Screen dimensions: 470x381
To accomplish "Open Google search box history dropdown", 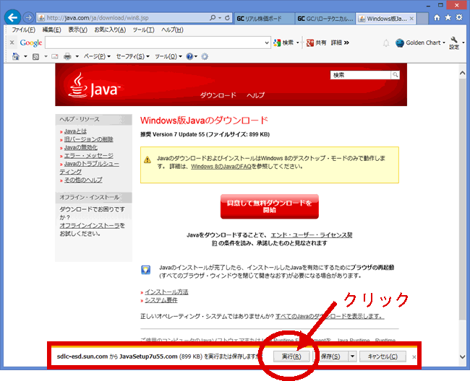I will [x=267, y=43].
